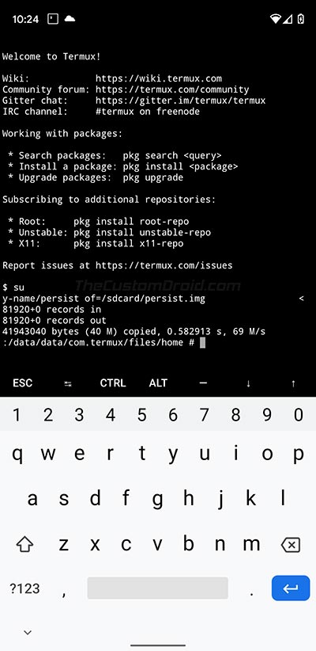This screenshot has height=651, width=316.
Task: Tap the blue Enter key
Action: 290,588
